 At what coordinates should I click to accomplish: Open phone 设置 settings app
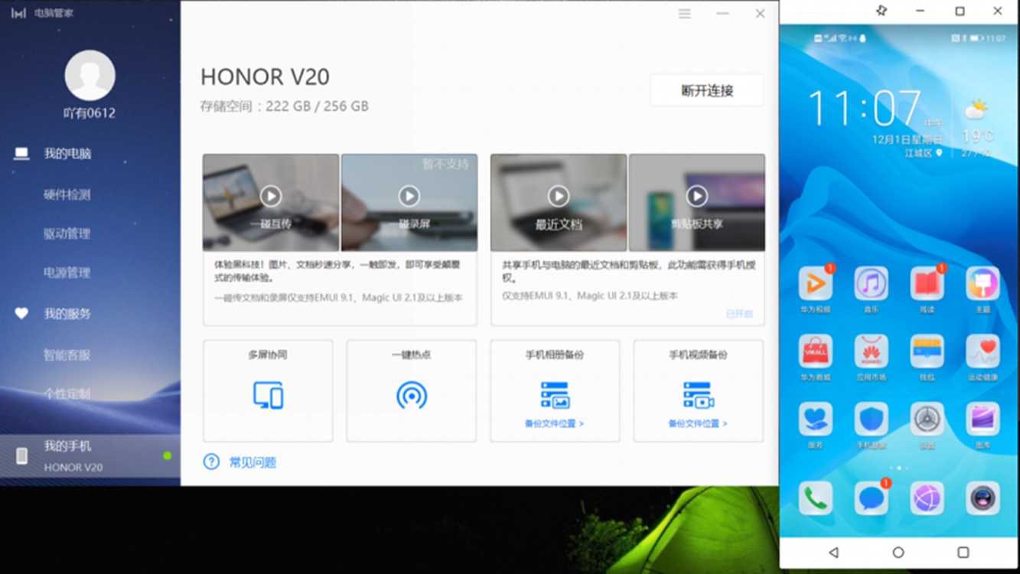(927, 419)
